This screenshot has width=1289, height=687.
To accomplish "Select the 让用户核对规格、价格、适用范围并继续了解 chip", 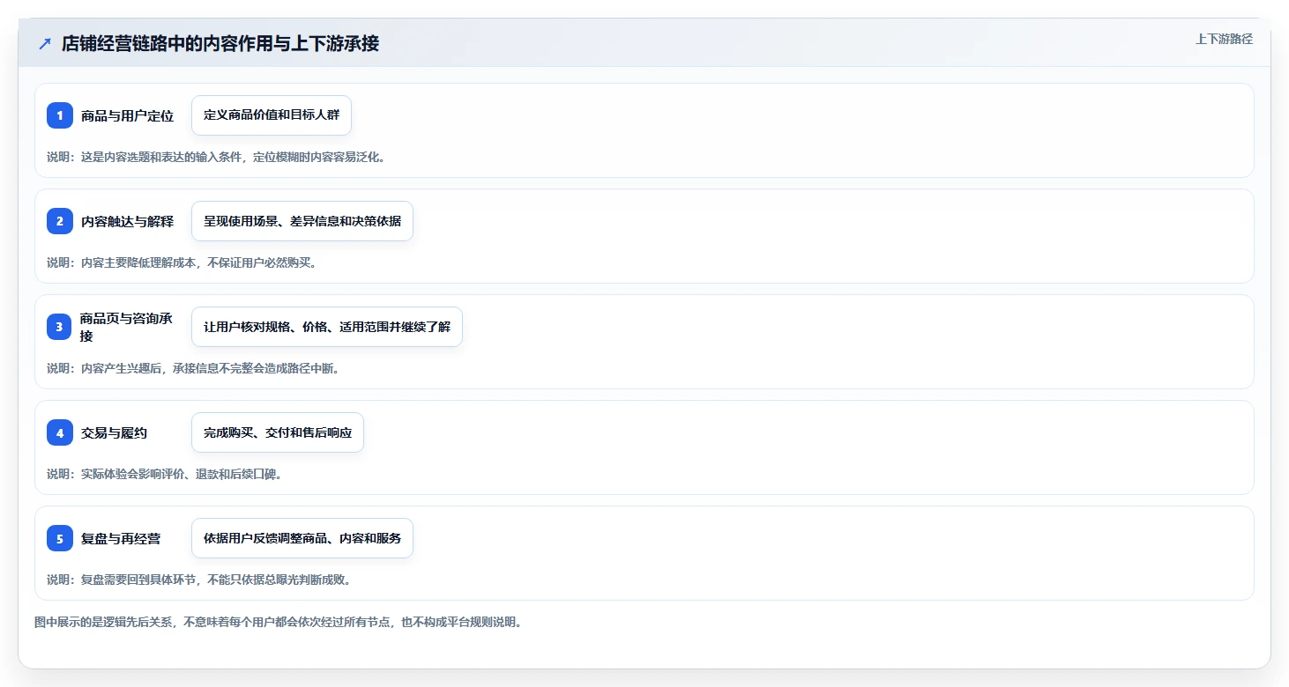I will click(x=327, y=327).
